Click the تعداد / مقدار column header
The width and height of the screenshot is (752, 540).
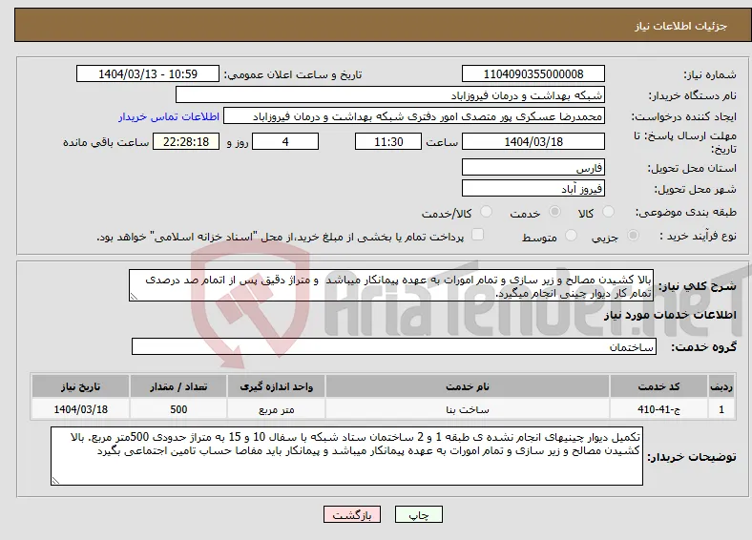(x=178, y=386)
